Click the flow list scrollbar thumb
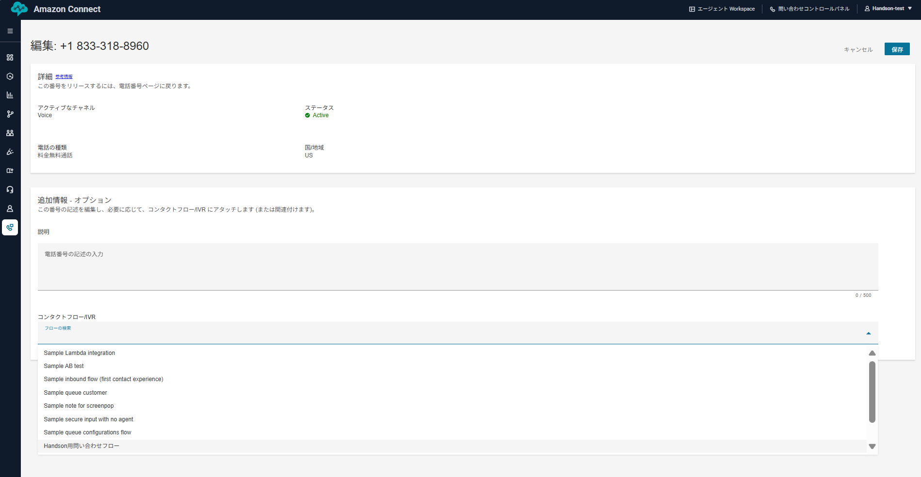Screen dimensions: 921x477 click(872, 392)
